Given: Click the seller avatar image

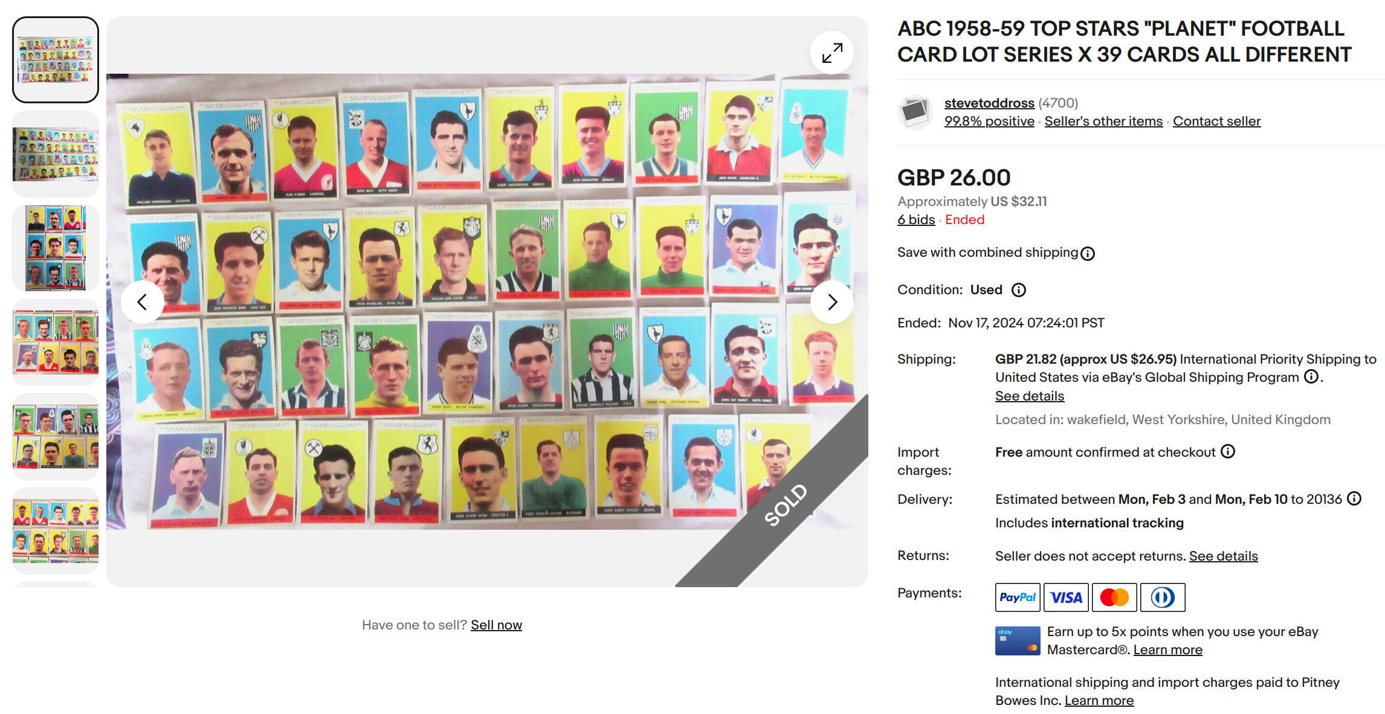Looking at the screenshot, I should tap(915, 112).
